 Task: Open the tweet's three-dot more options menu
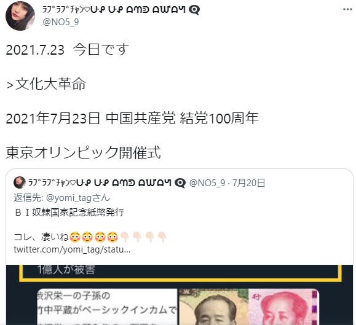pos(347,10)
